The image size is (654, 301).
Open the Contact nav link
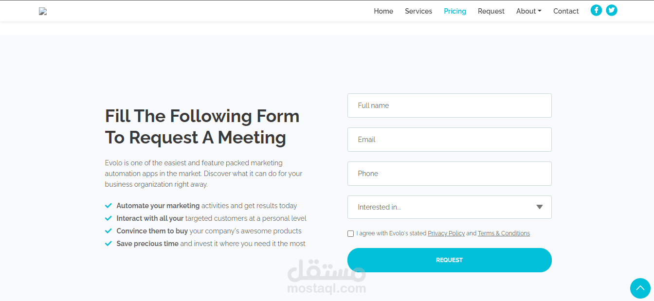[566, 11]
